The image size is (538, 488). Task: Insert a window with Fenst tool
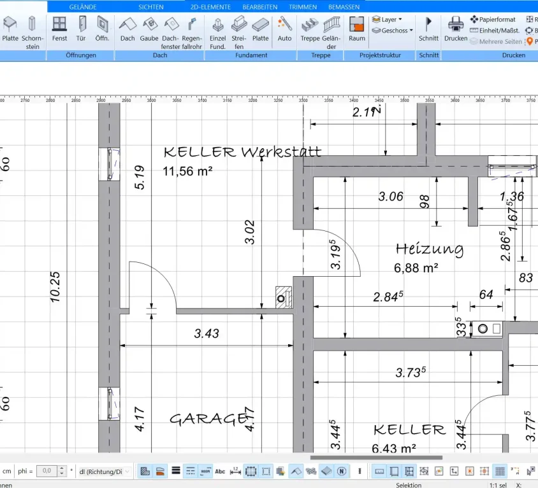pyautogui.click(x=59, y=29)
